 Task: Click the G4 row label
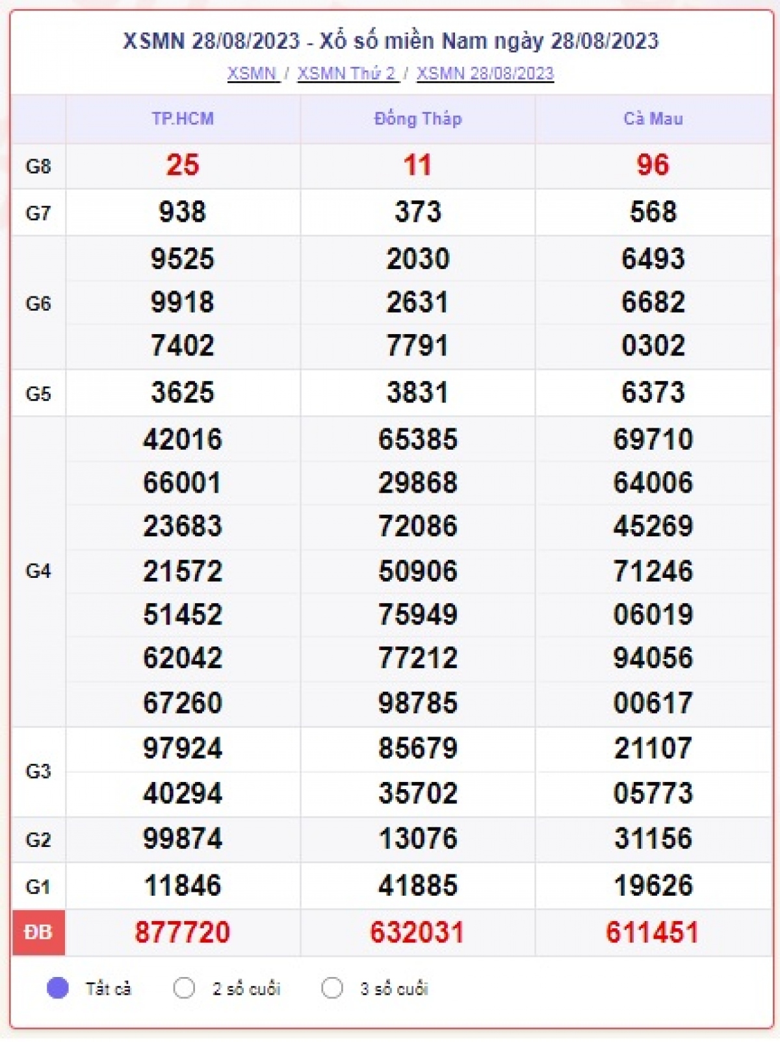coord(38,571)
